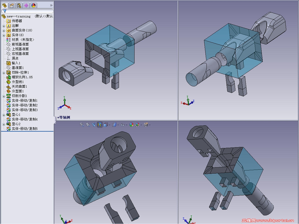
Task: Open the DimXpertManager tab
Action: (26, 5)
